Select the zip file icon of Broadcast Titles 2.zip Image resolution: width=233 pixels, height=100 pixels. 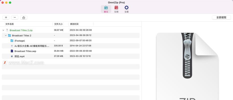(7, 30)
